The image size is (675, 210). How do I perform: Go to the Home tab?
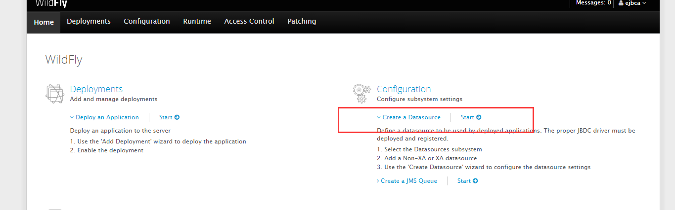[x=44, y=22]
